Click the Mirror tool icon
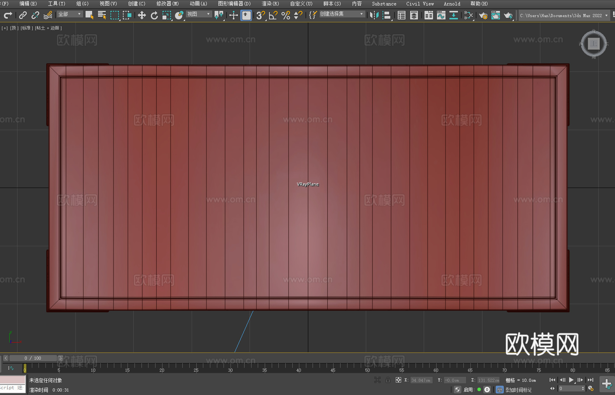 [x=374, y=15]
